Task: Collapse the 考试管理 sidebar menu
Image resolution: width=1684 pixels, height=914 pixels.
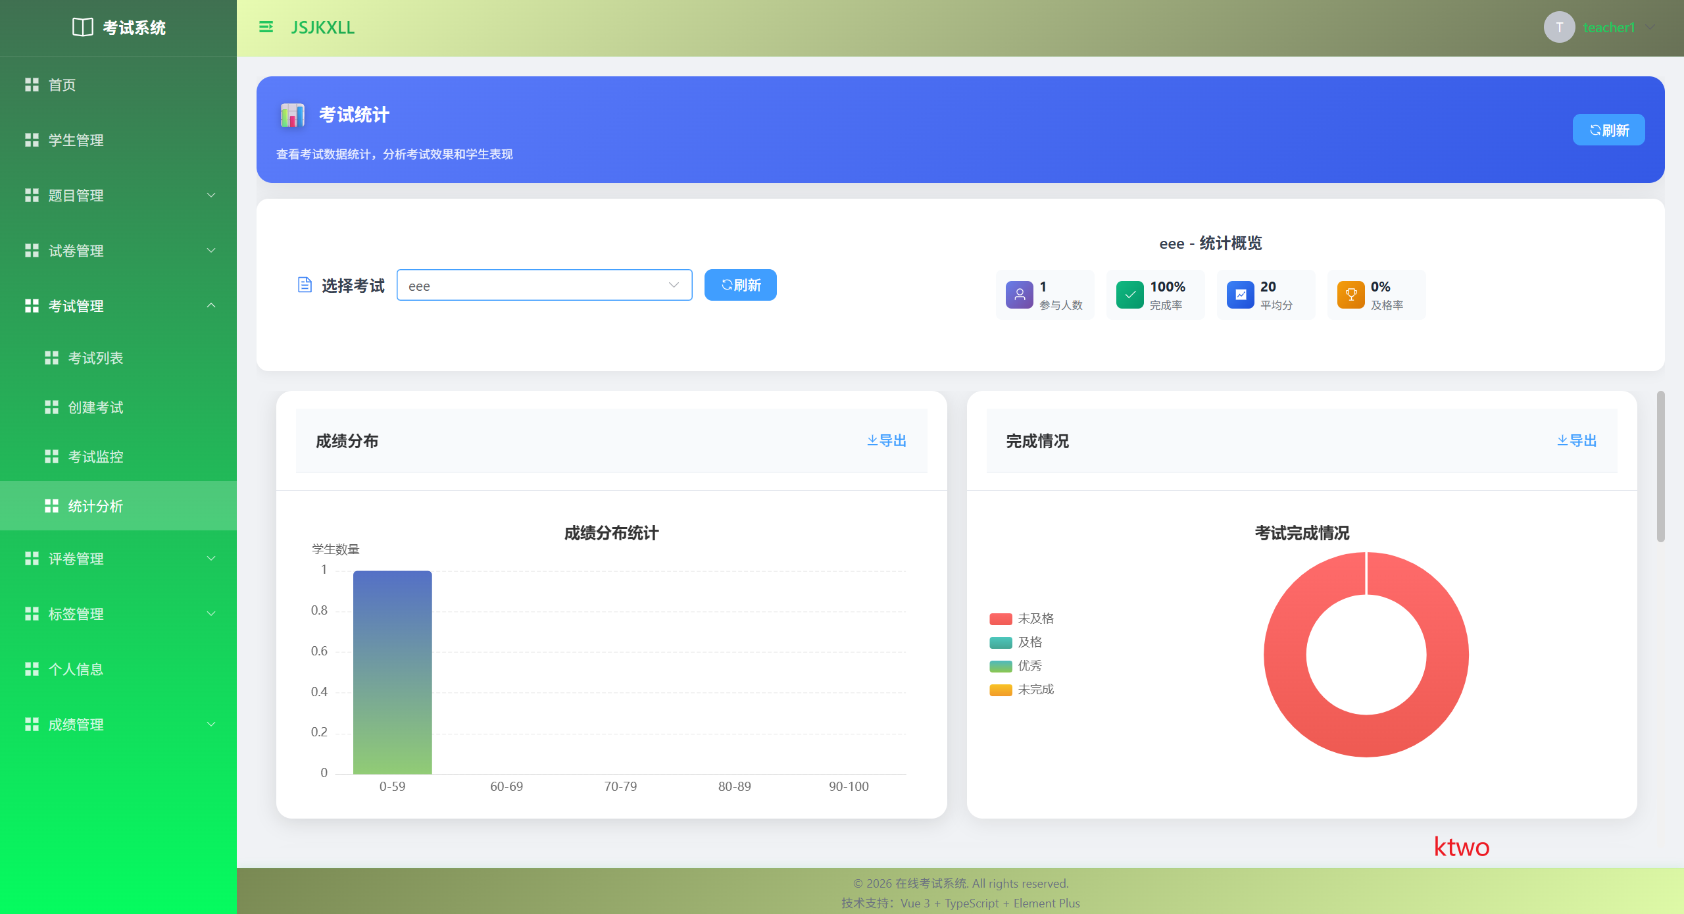Action: [x=118, y=306]
